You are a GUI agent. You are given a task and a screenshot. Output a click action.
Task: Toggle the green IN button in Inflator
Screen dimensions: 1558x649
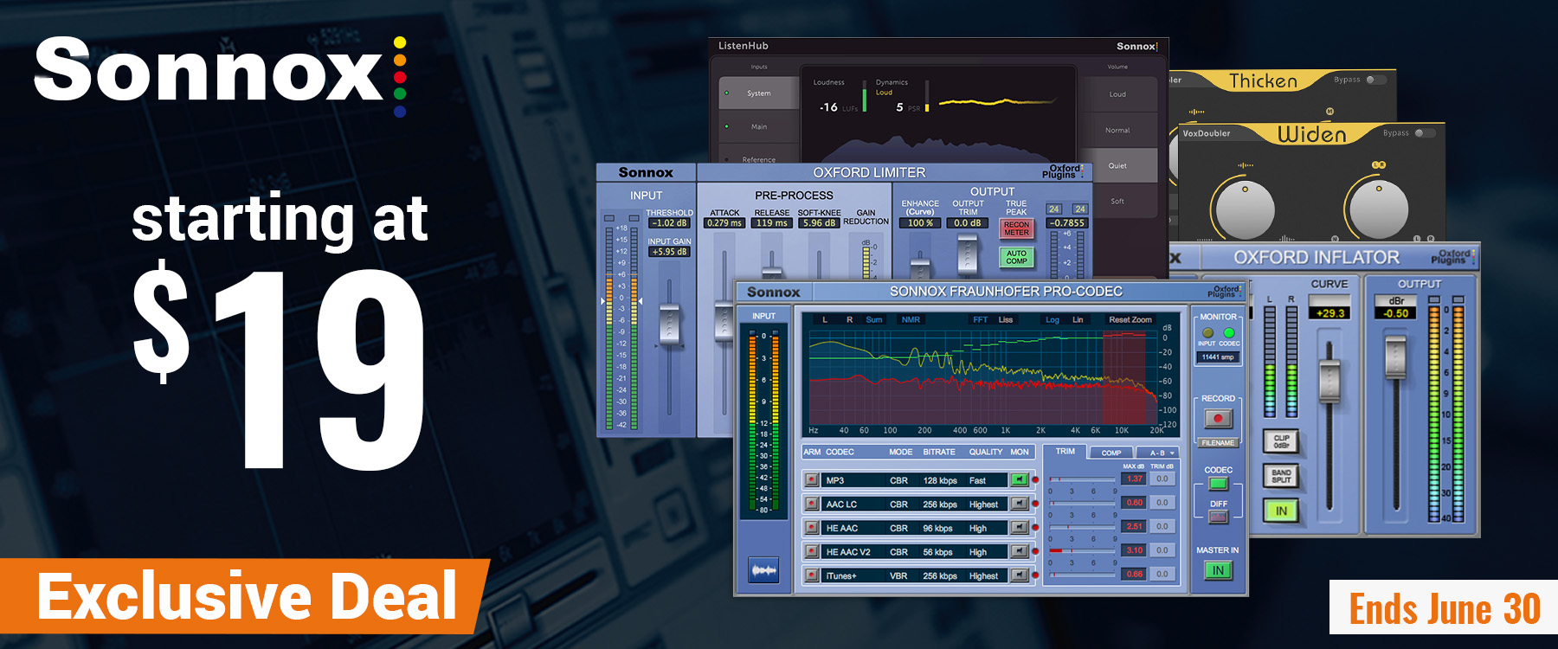pos(1281,511)
